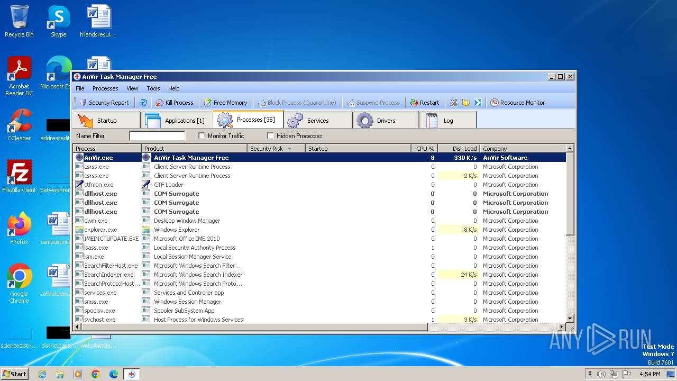This screenshot has width=677, height=381.
Task: Open the File menu
Action: click(x=80, y=88)
